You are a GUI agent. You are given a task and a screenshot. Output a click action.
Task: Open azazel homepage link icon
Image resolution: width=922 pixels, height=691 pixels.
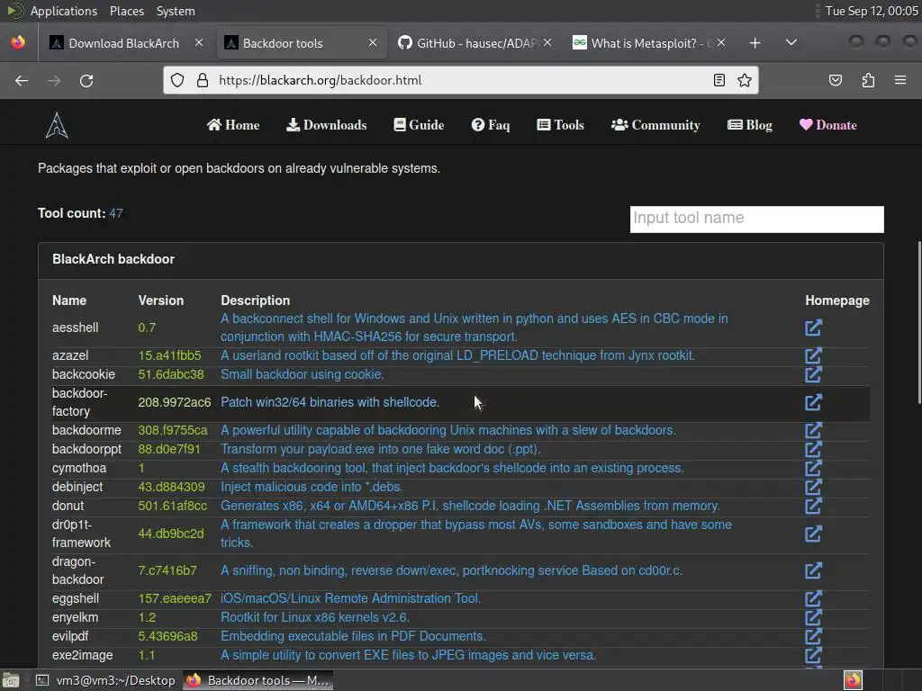click(813, 355)
